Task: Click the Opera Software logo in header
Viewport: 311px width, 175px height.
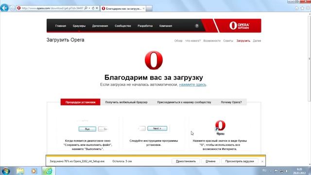Action: (239, 26)
